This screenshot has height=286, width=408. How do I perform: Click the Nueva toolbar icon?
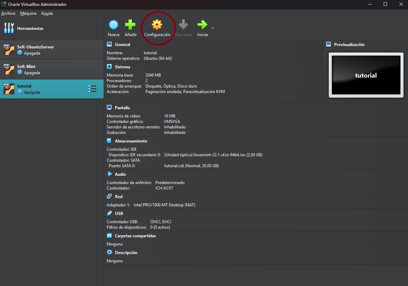pos(114,25)
